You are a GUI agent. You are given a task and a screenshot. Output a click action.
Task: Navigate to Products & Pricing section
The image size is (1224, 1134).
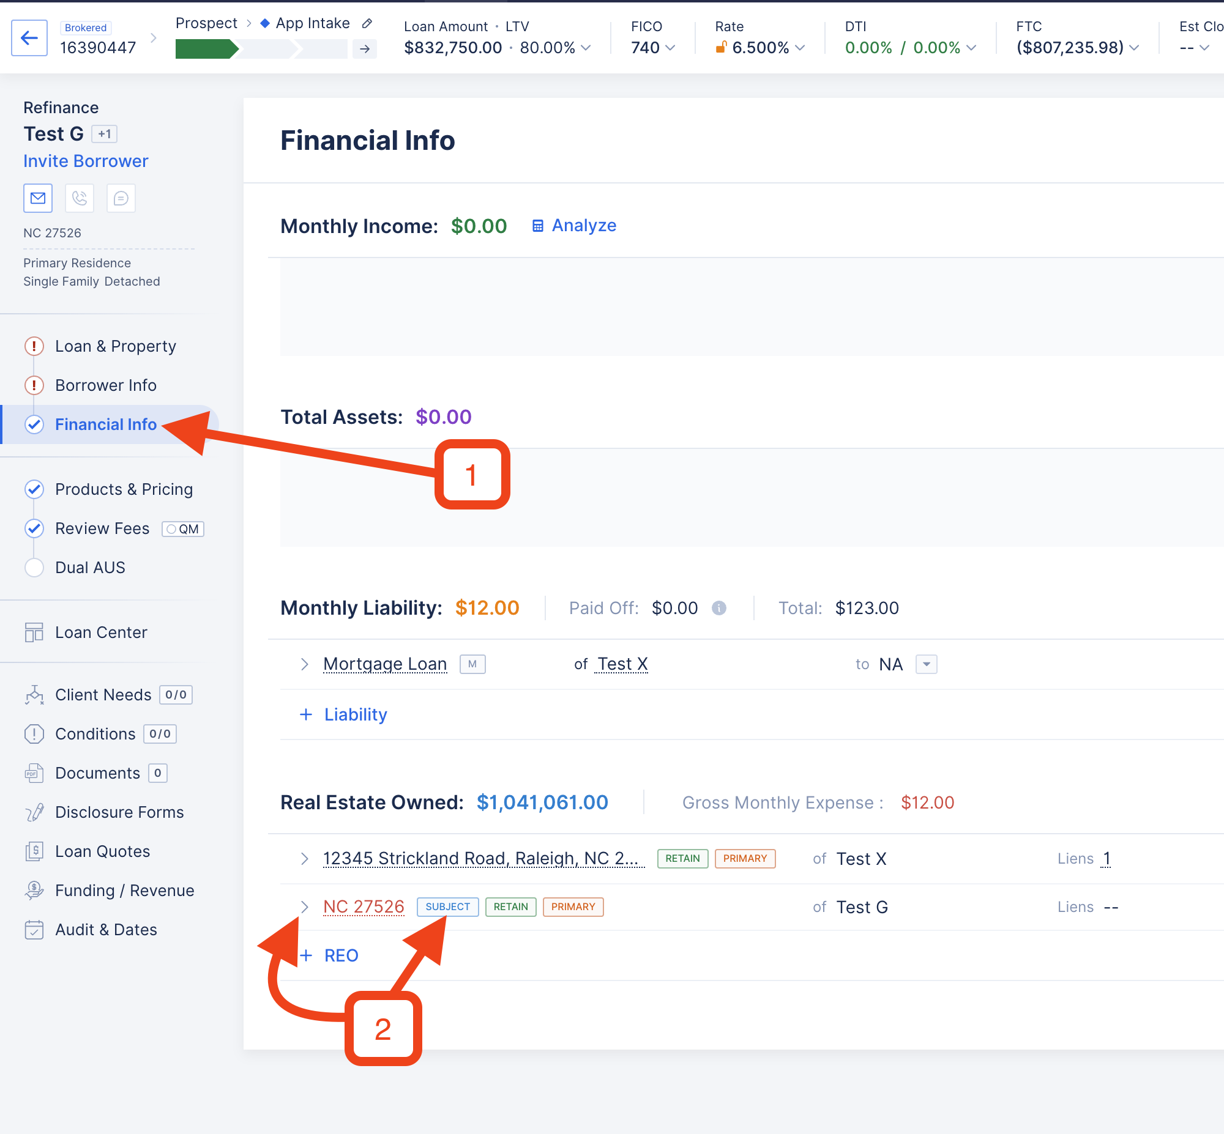click(x=124, y=489)
